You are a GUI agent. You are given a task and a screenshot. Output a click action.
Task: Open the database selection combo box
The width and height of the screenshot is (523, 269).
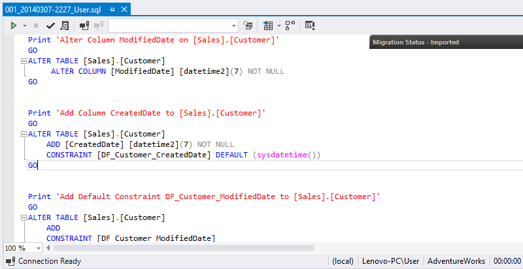click(173, 25)
